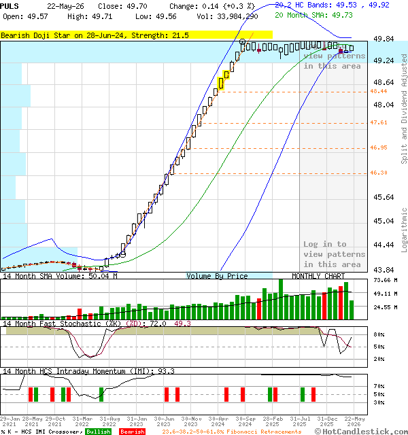Click the 14 Month HCS Intraday Momentum title
Screen dimensions: 408x435
coord(88,371)
